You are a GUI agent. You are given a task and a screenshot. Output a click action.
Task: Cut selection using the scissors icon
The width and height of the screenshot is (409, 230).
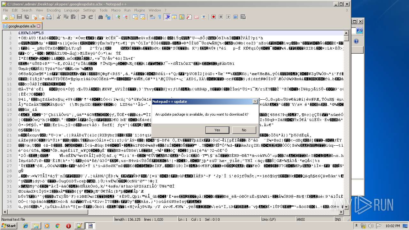click(x=58, y=17)
